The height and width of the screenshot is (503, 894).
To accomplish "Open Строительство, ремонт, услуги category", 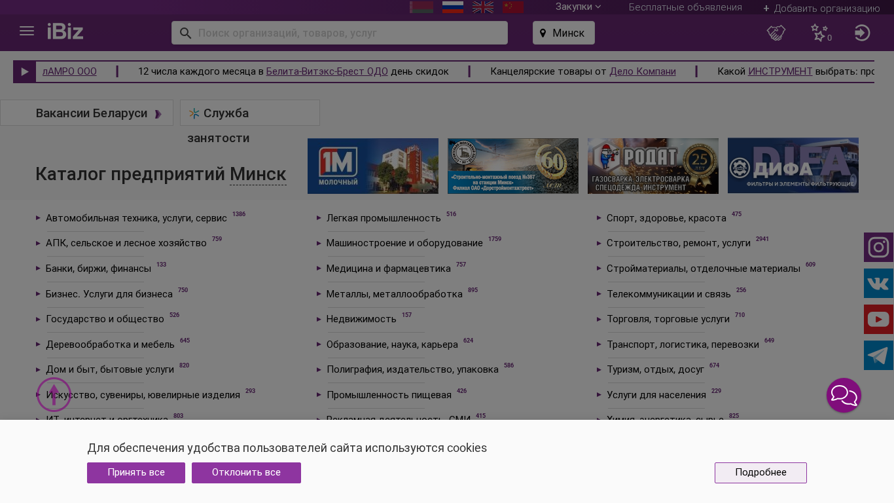I will tap(679, 243).
